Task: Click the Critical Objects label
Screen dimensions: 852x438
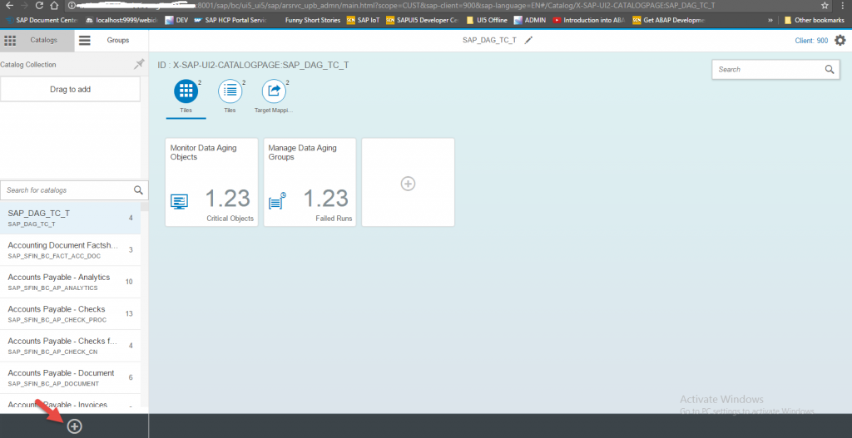Action: [x=230, y=219]
